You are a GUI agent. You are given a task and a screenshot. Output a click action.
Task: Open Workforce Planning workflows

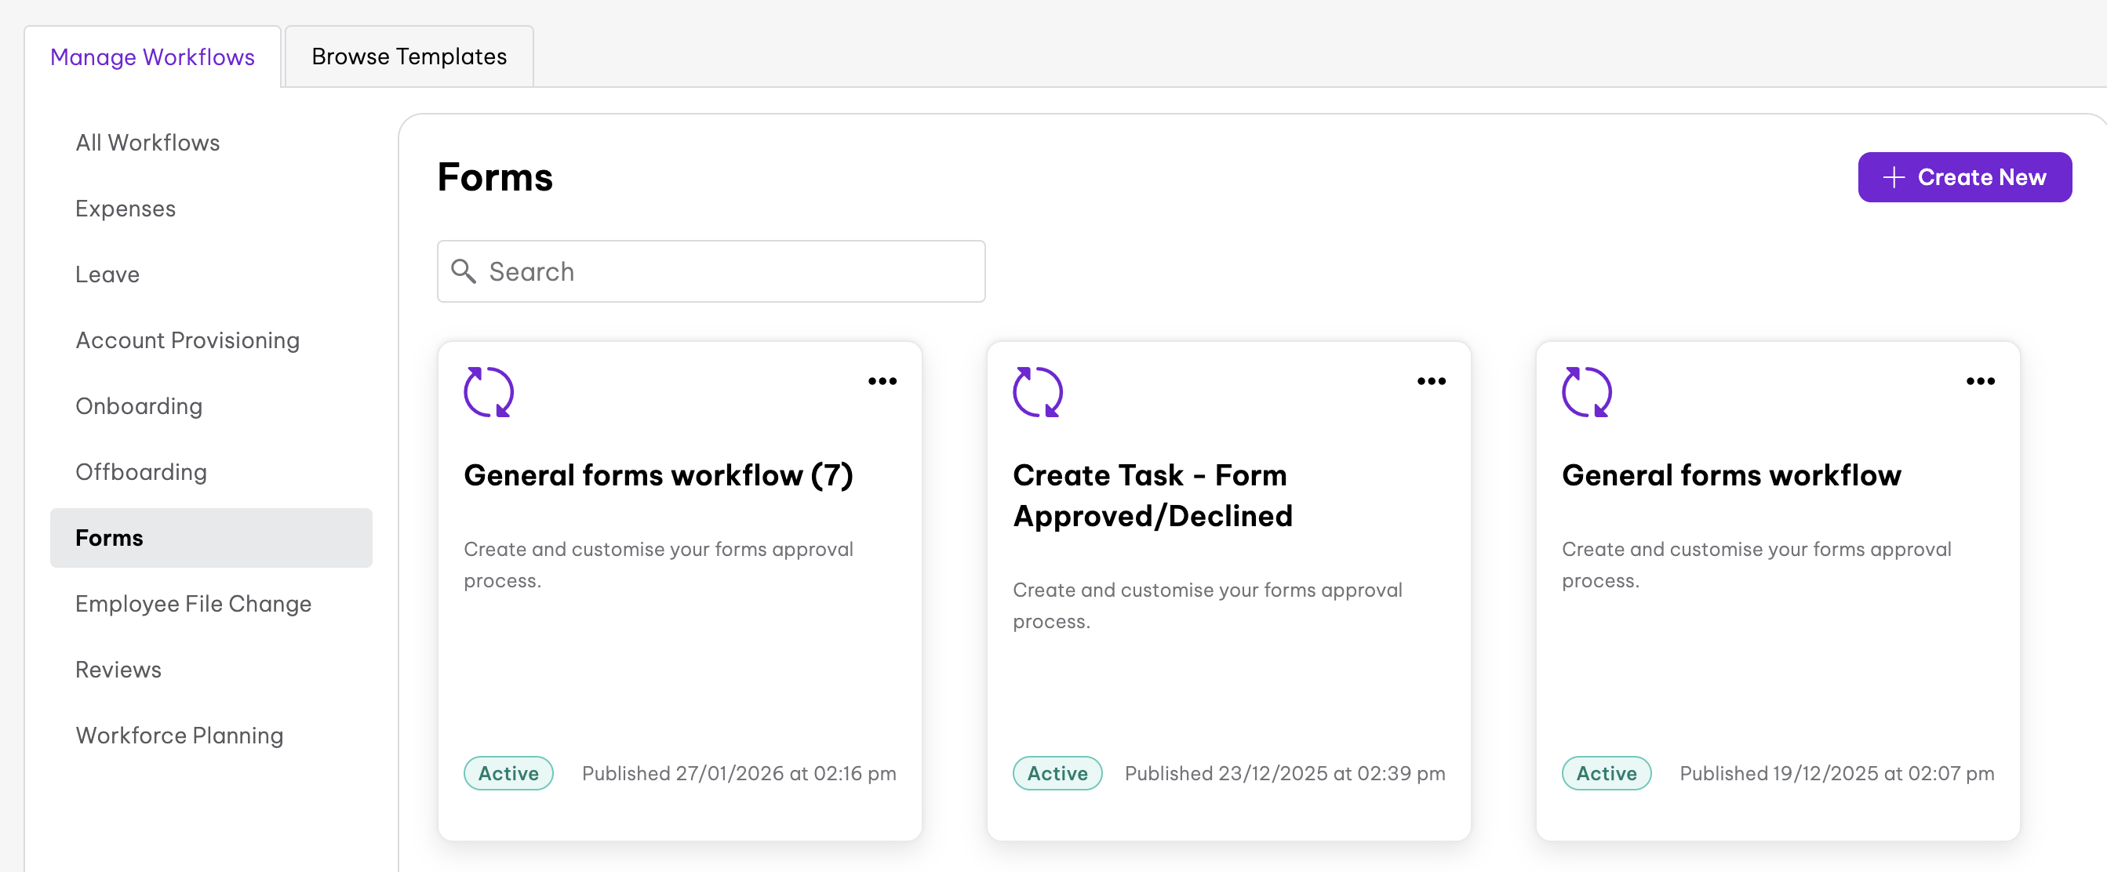pyautogui.click(x=179, y=736)
